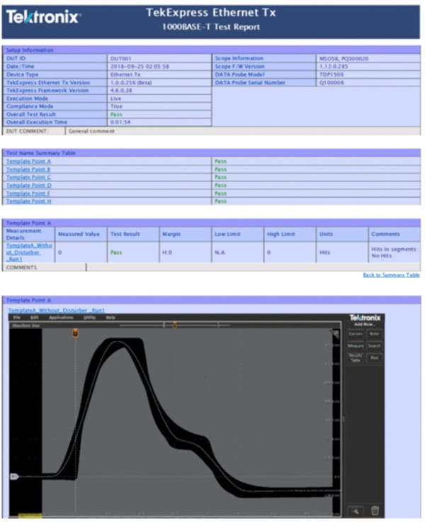
Task: Click the Plot button
Action: pyautogui.click(x=374, y=358)
